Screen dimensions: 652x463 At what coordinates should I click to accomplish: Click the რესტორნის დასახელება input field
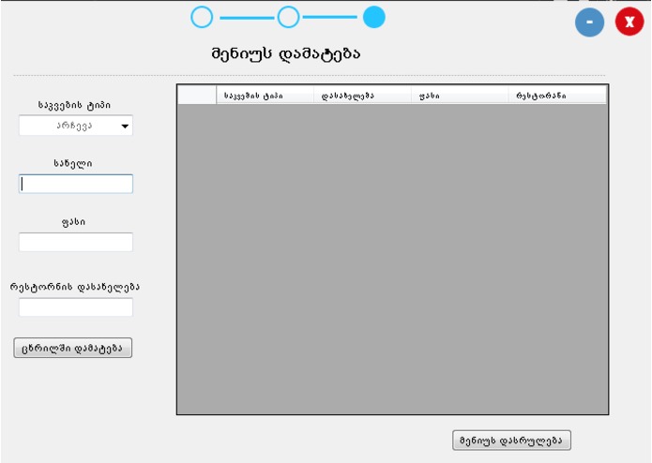[x=76, y=307]
